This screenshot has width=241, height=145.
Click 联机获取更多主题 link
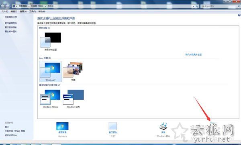[193, 54]
